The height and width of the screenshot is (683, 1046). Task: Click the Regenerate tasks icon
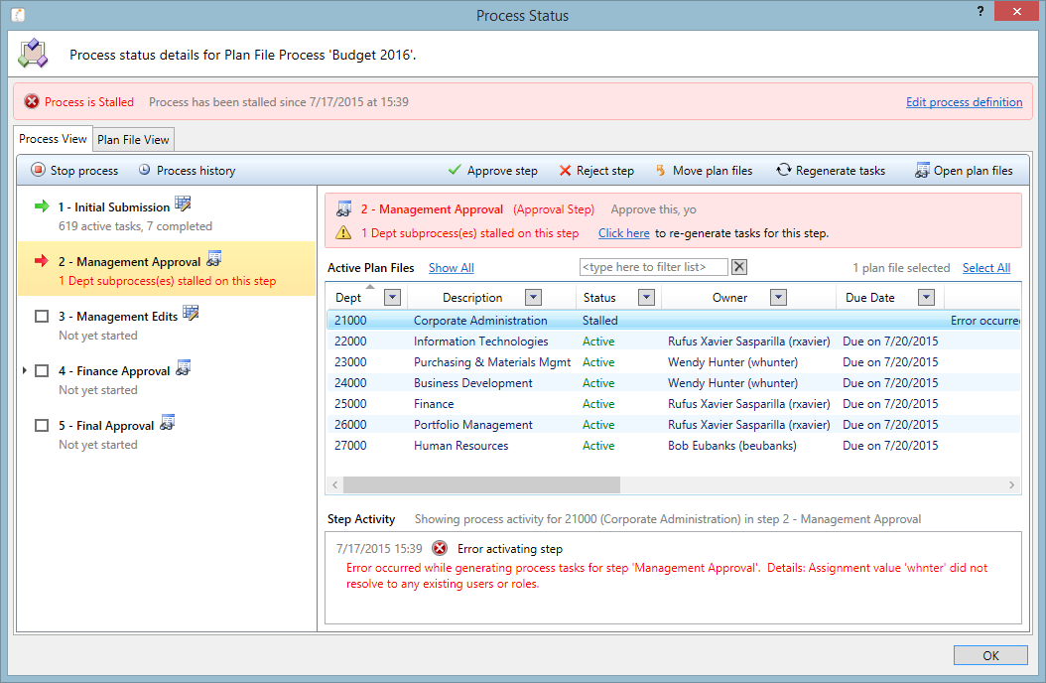(783, 170)
